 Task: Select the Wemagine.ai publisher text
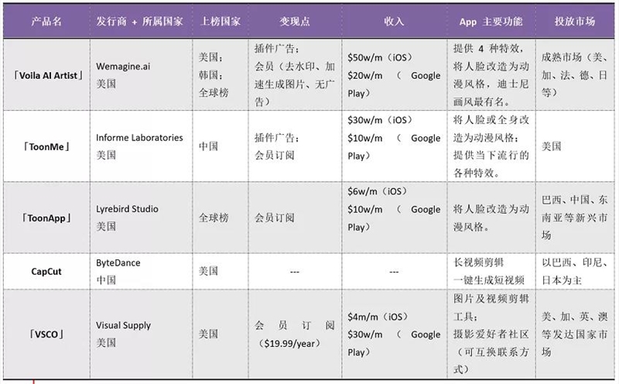(x=123, y=67)
